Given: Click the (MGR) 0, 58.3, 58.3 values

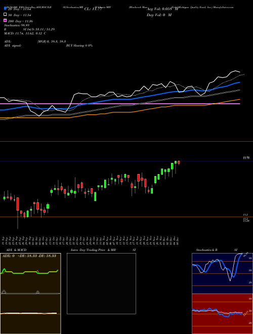Looking at the screenshot, I should tap(52, 41).
